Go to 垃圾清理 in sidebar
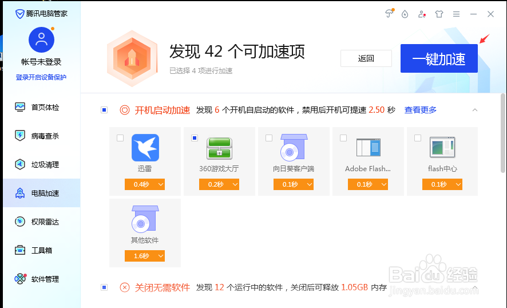The height and width of the screenshot is (308, 507). [42, 164]
